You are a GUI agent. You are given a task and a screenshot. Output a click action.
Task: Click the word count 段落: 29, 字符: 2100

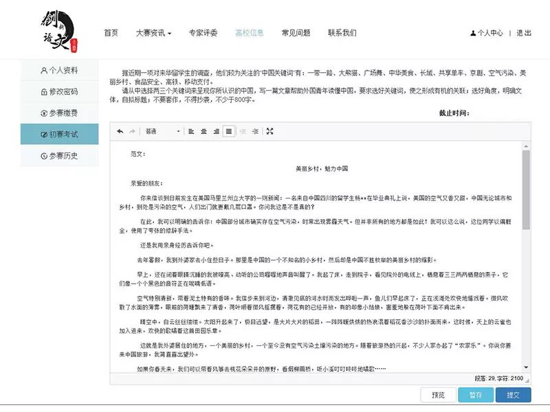499,378
